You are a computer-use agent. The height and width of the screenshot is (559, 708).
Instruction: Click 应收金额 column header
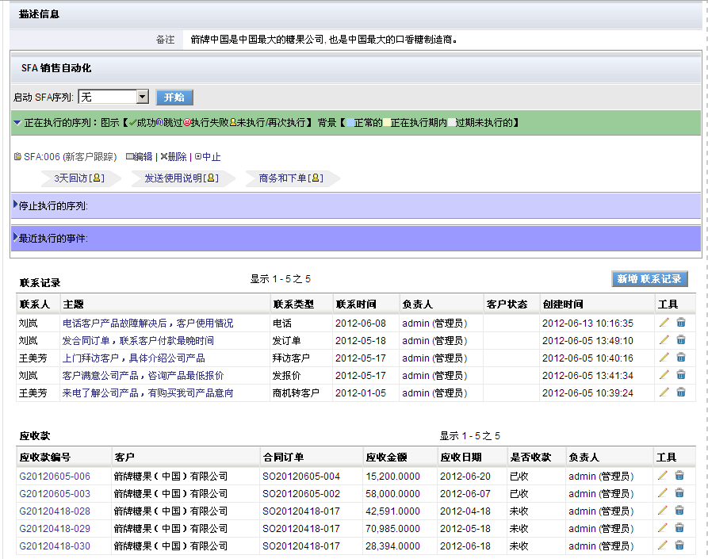387,458
